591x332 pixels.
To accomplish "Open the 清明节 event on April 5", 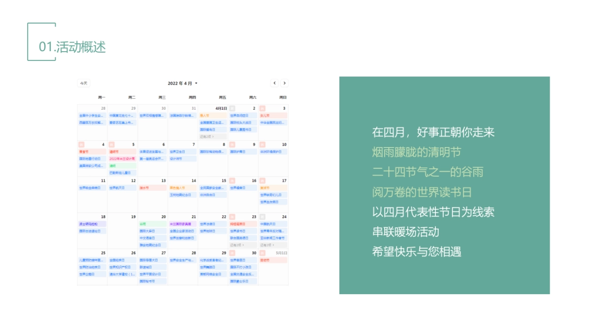I will pos(122,151).
